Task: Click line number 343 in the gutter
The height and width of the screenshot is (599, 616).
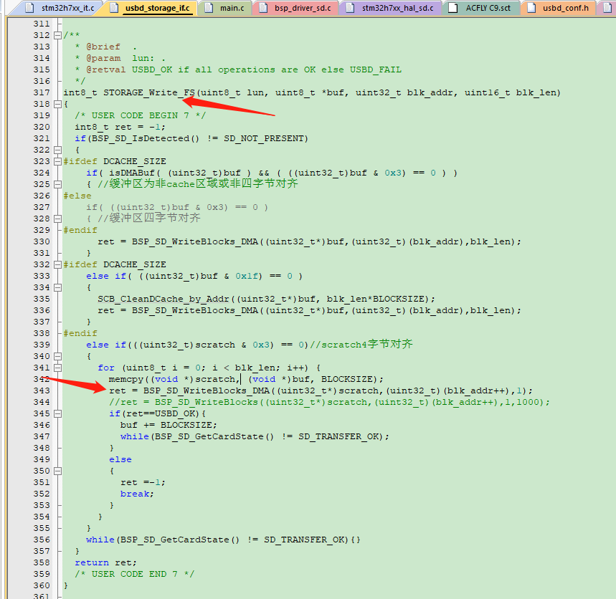Action: tap(42, 390)
